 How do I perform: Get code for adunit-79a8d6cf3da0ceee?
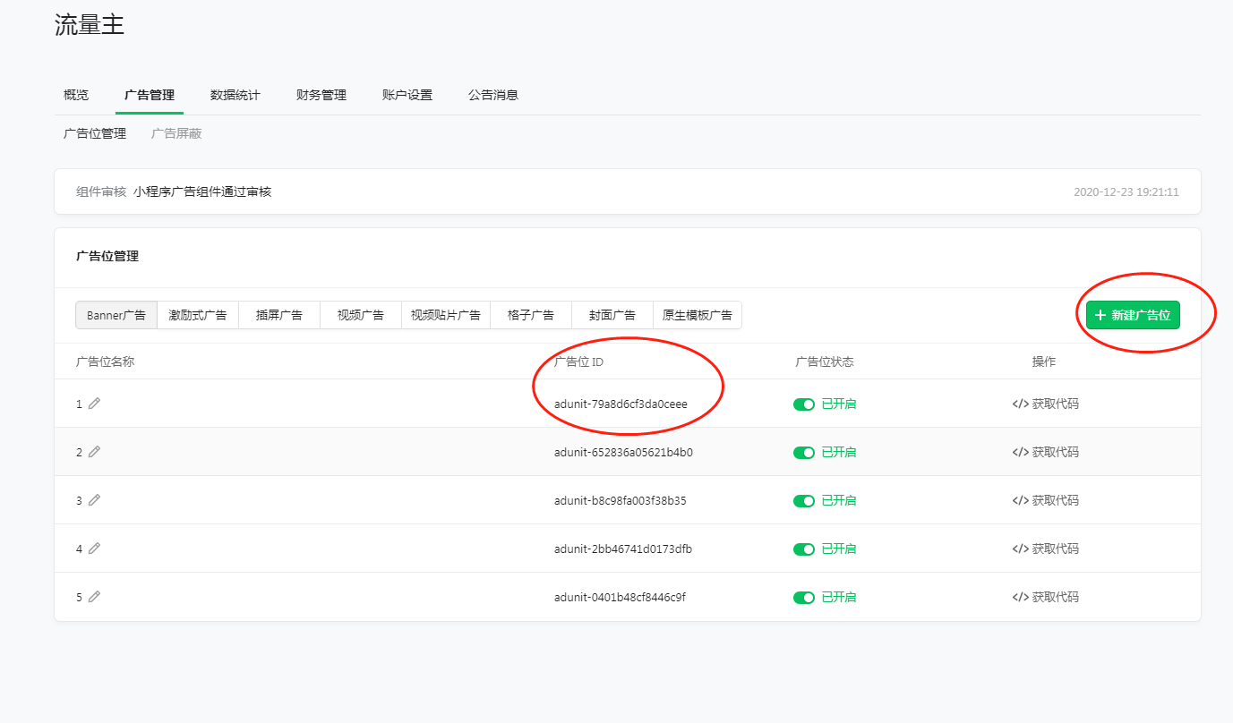point(1045,404)
